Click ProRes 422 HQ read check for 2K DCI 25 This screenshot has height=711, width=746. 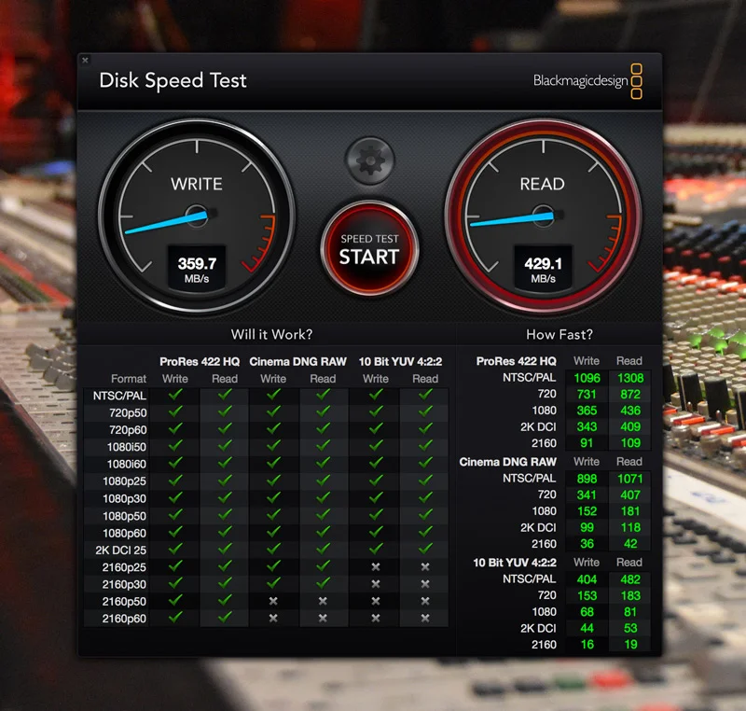pos(225,550)
